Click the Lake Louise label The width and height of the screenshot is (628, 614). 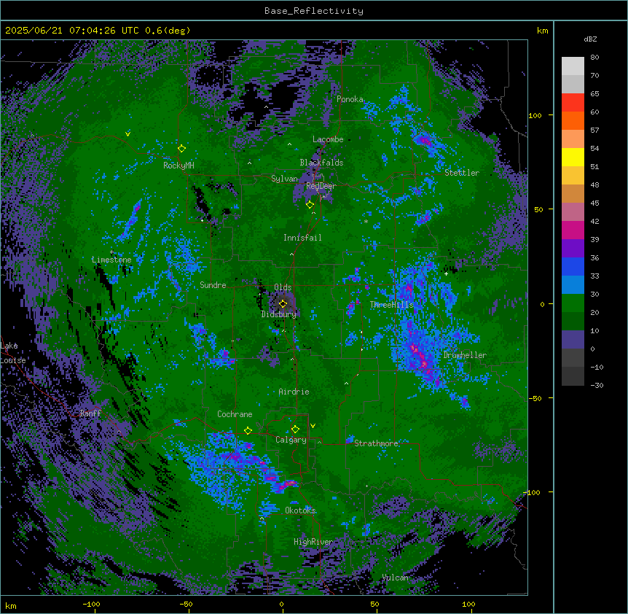coord(12,353)
